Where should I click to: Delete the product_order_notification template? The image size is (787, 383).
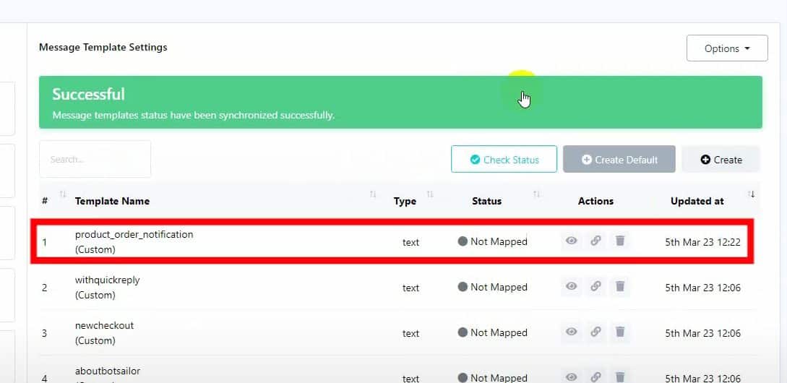pyautogui.click(x=619, y=241)
